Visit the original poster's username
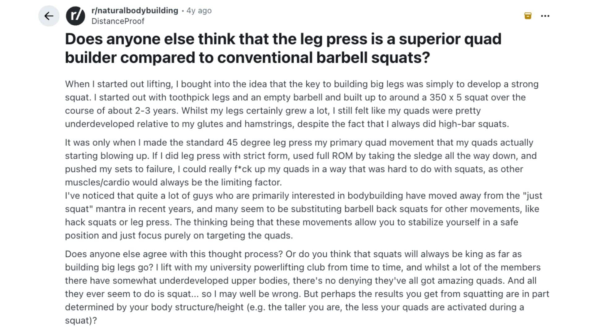Screen dimensions: 594x334 click(118, 21)
